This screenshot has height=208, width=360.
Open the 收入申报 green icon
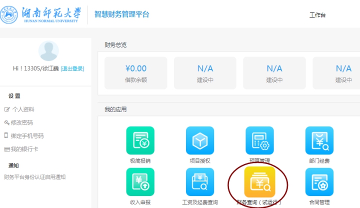click(140, 182)
